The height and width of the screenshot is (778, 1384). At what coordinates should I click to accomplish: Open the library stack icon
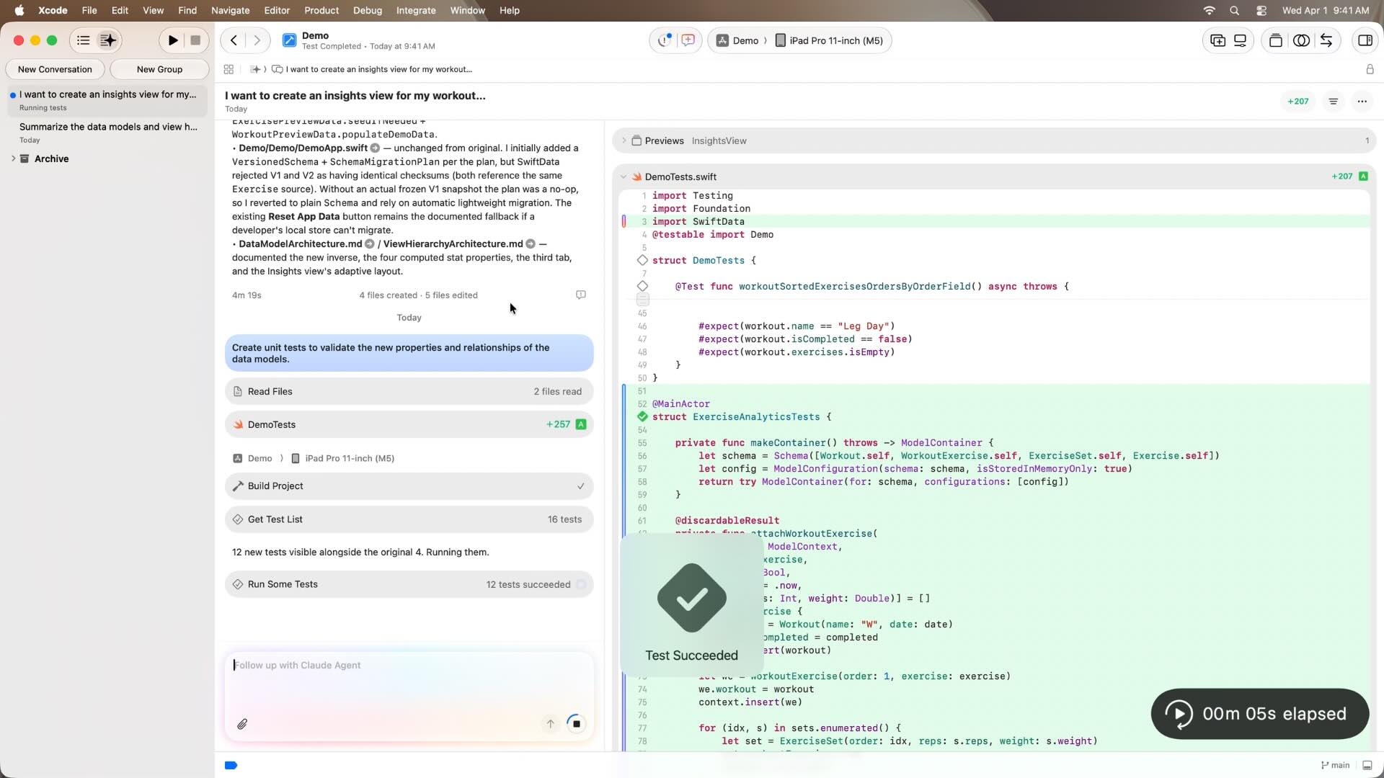point(1276,40)
